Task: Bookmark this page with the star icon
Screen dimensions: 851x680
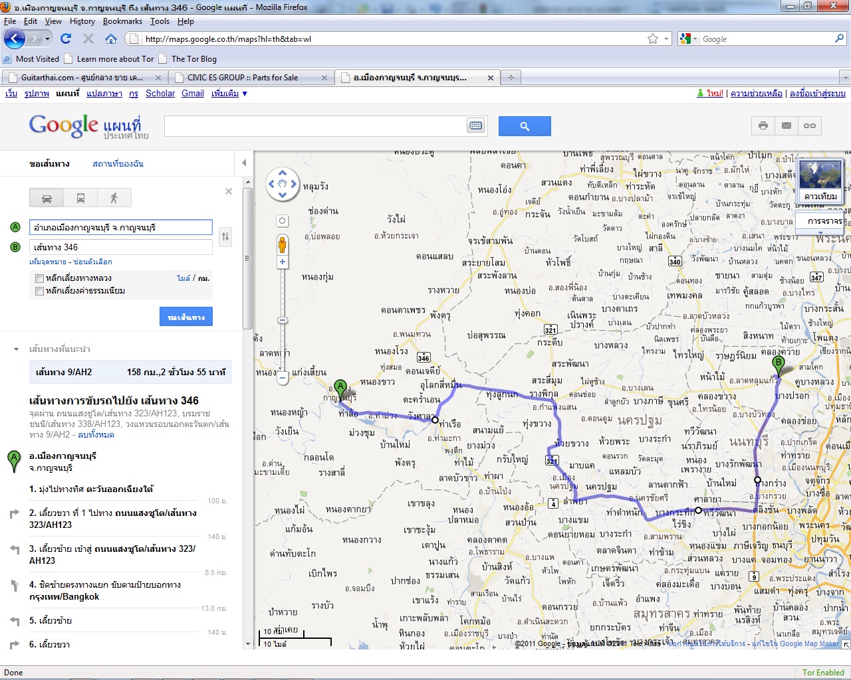Action: coord(653,39)
